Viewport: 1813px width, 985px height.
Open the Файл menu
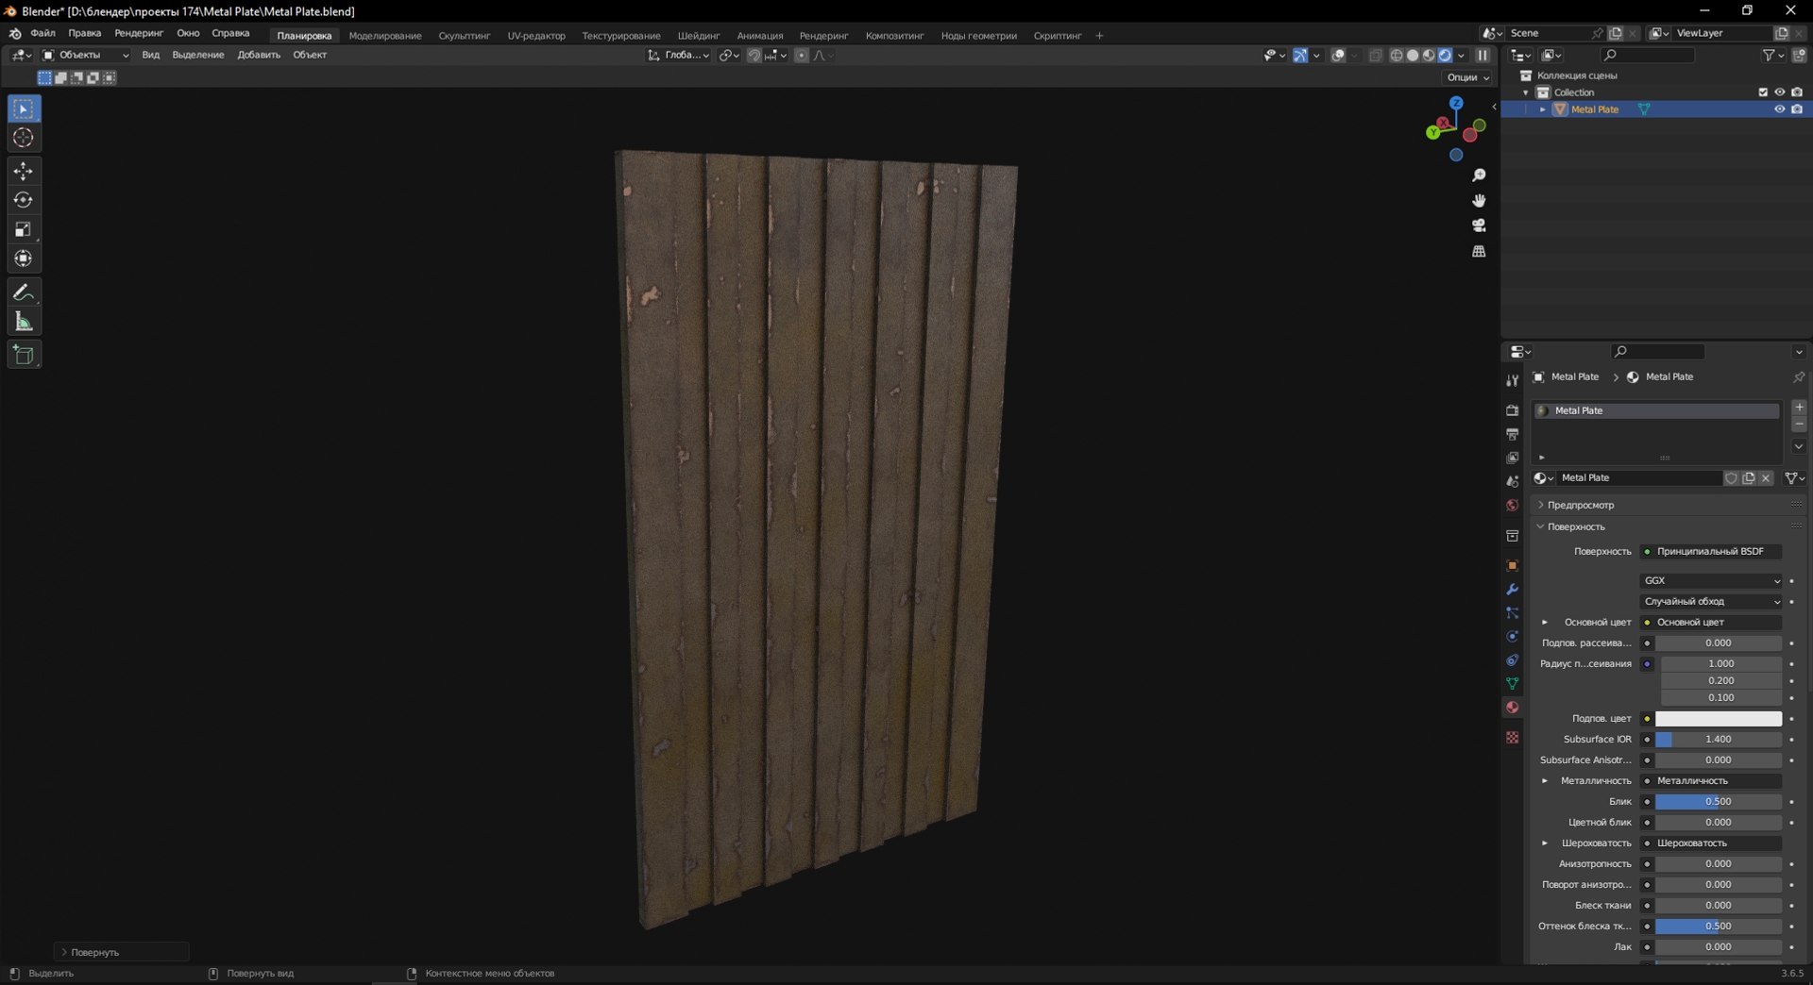pyautogui.click(x=42, y=33)
